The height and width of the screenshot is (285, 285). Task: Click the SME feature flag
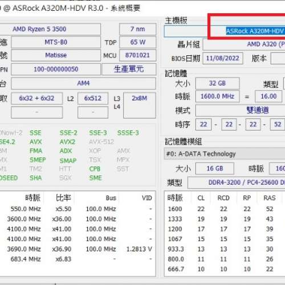[96, 178]
